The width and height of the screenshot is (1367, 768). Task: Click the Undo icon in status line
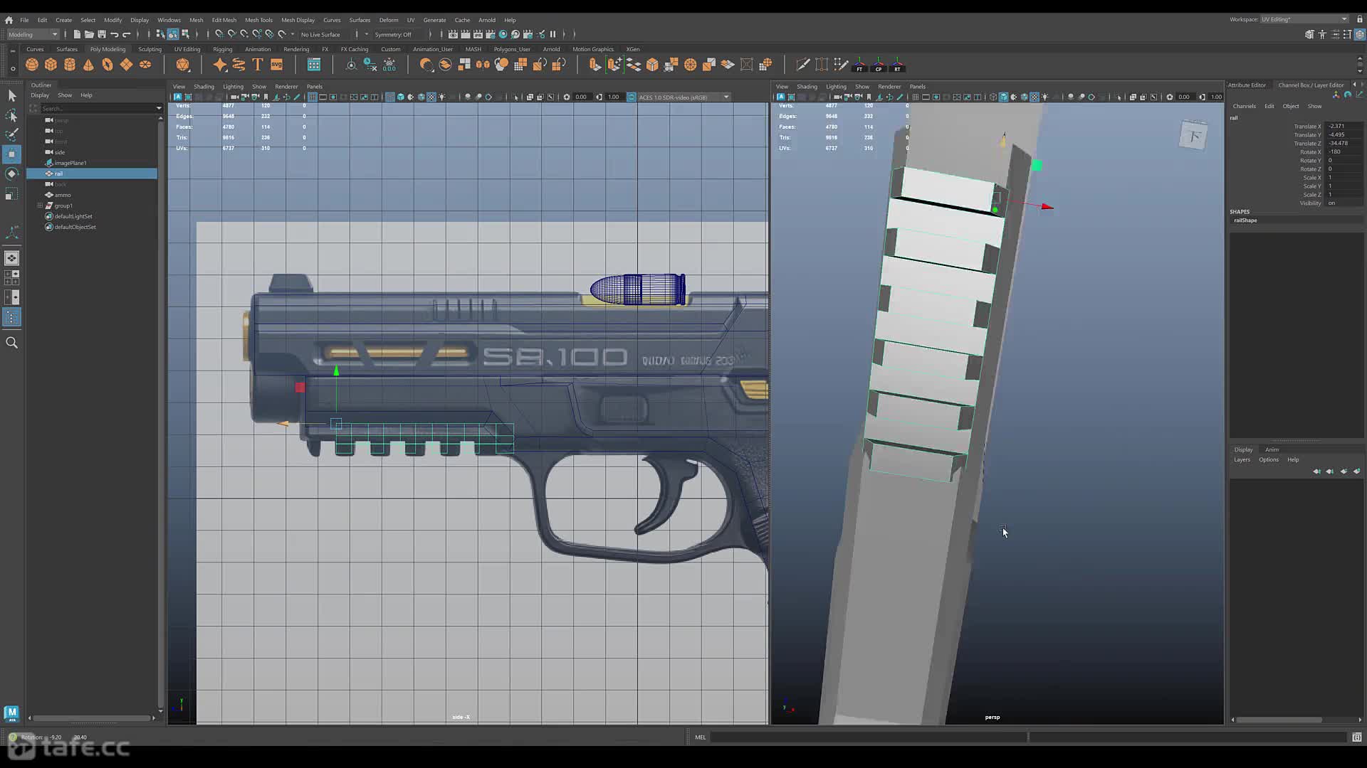click(114, 34)
